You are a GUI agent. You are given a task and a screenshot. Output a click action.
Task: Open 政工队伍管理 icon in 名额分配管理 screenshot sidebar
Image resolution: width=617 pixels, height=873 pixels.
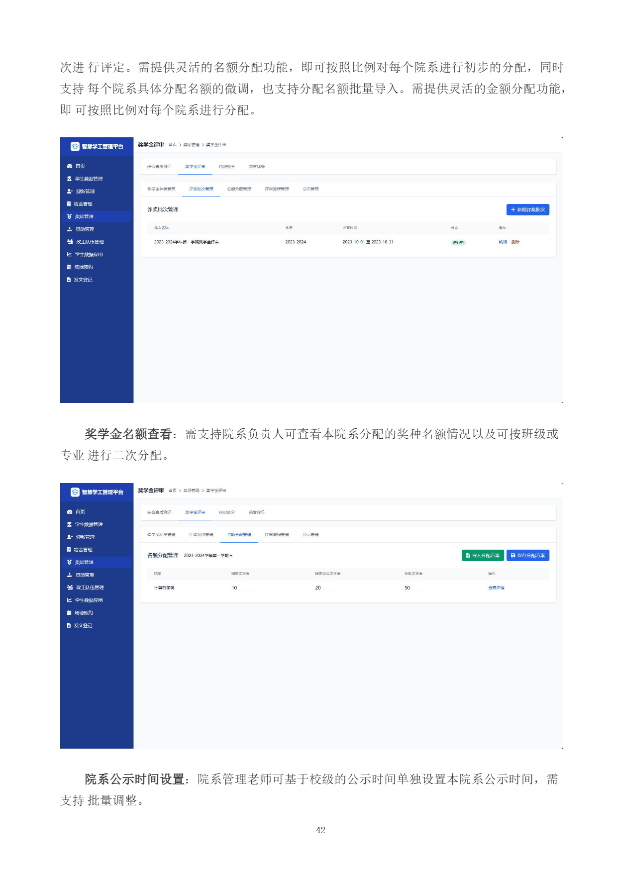click(70, 587)
